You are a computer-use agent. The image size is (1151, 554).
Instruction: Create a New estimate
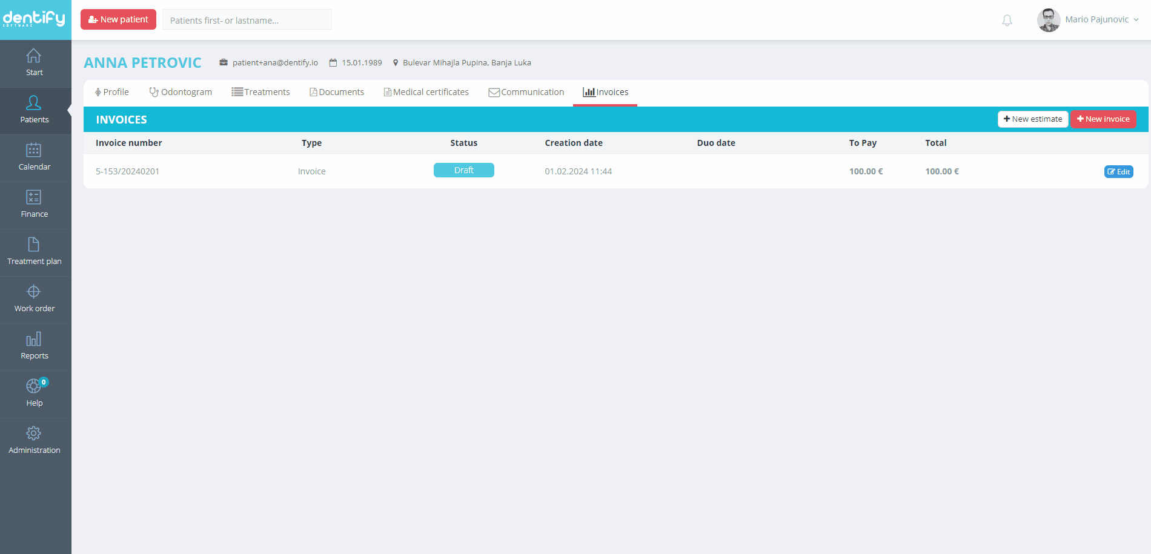click(x=1032, y=119)
